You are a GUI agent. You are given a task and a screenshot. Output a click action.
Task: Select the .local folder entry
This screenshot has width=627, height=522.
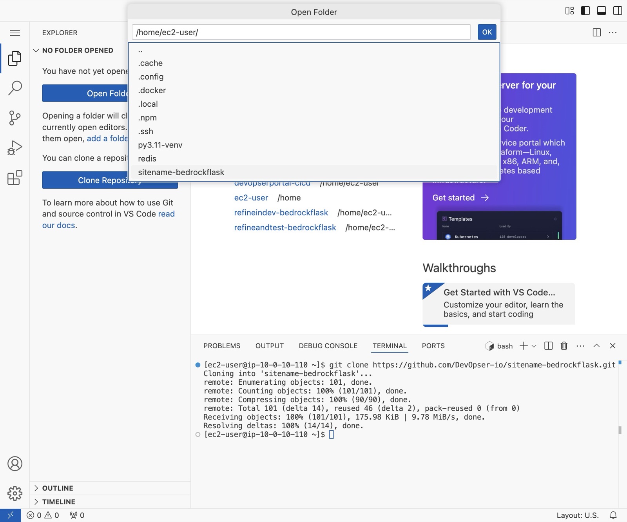pos(314,104)
